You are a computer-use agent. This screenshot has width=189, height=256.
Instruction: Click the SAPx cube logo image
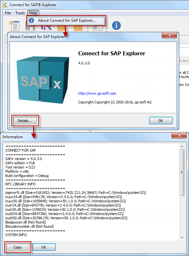pyautogui.click(x=43, y=80)
